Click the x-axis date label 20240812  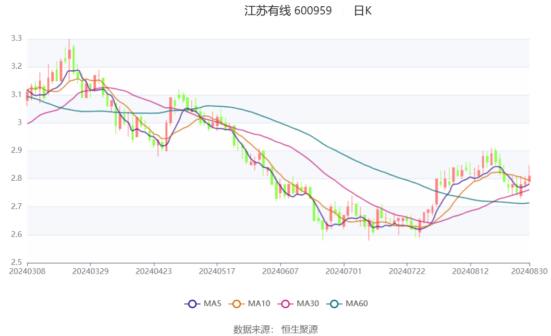(470, 271)
